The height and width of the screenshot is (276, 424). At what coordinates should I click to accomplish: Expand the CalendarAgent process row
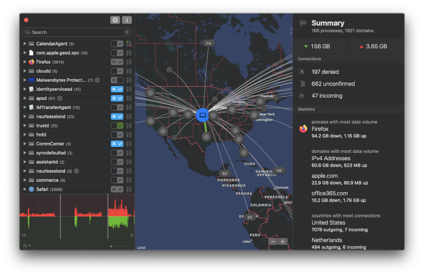coord(24,44)
